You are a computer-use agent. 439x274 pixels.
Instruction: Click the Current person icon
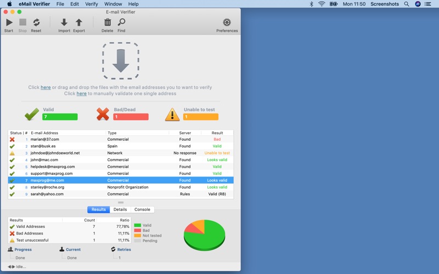tap(62, 249)
